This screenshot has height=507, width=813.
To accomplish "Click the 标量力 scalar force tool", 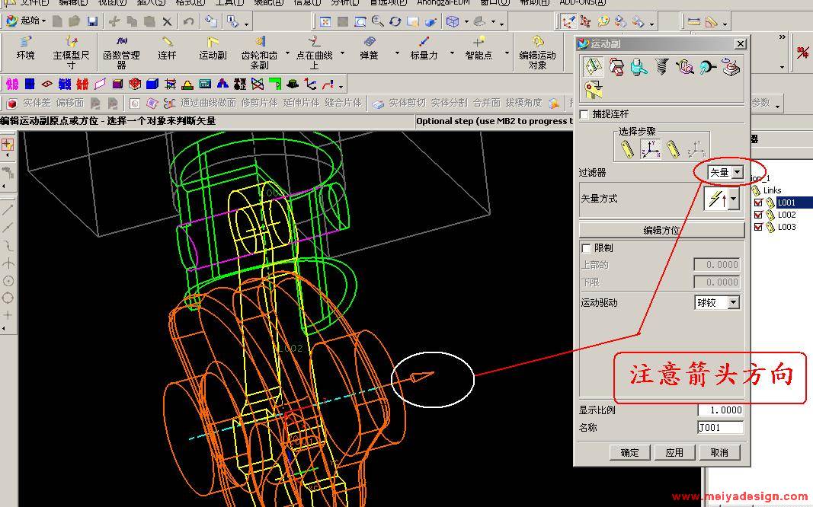I will pos(424,49).
